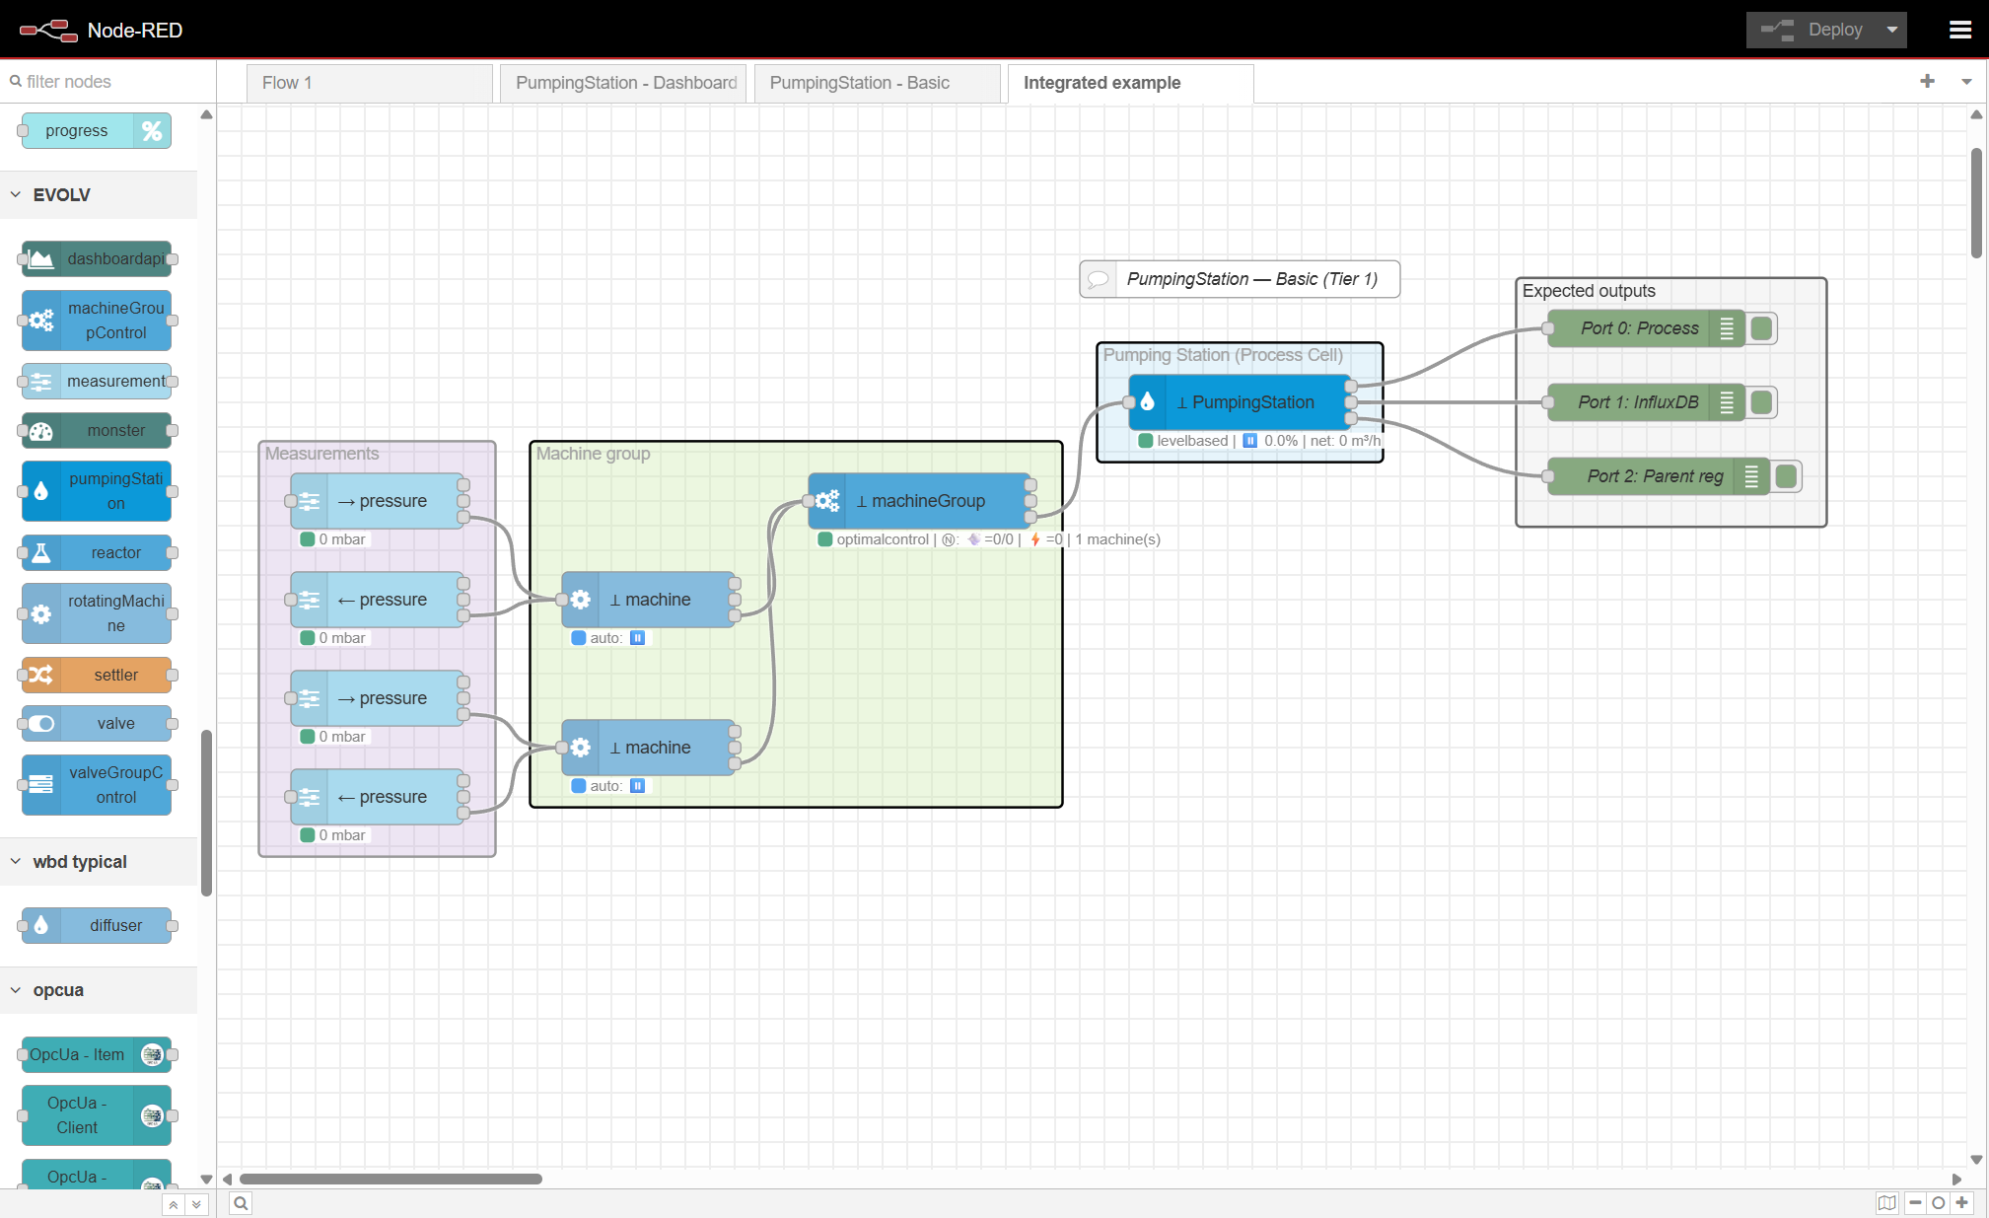
Task: Select the second pressure node from top
Action: (377, 600)
